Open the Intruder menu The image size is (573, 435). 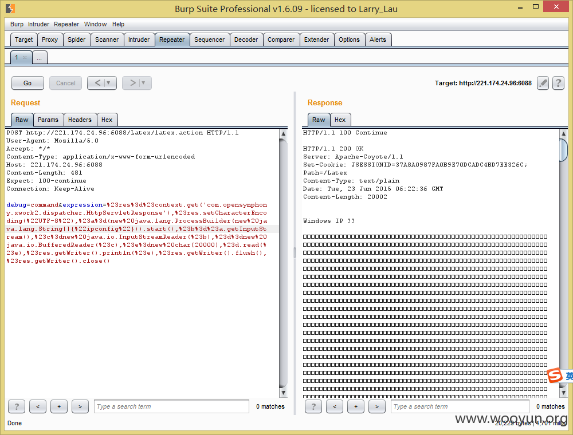(38, 24)
